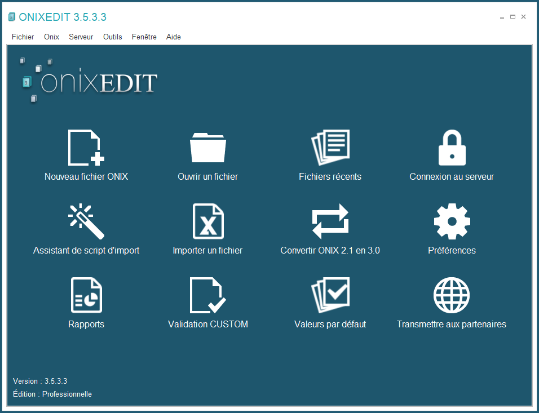Click the ONIXEDIT app icon in title bar

point(12,17)
